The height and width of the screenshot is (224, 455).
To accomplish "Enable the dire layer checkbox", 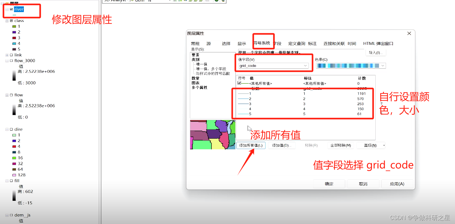I will 11,129.
